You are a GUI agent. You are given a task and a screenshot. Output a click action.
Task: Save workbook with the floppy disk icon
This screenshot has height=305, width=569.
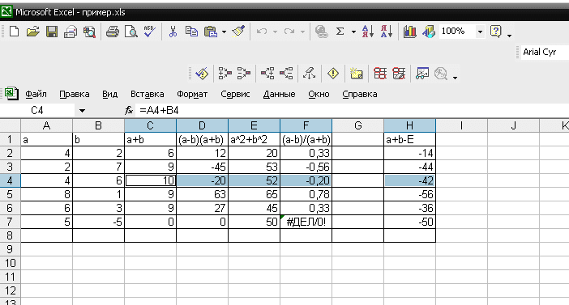(x=52, y=32)
